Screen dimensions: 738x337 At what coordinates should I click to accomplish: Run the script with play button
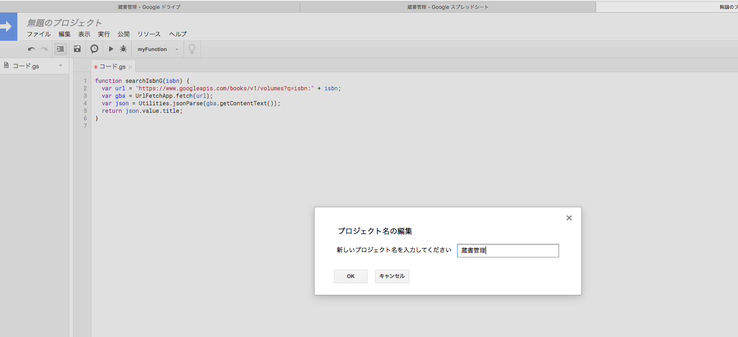(x=111, y=49)
